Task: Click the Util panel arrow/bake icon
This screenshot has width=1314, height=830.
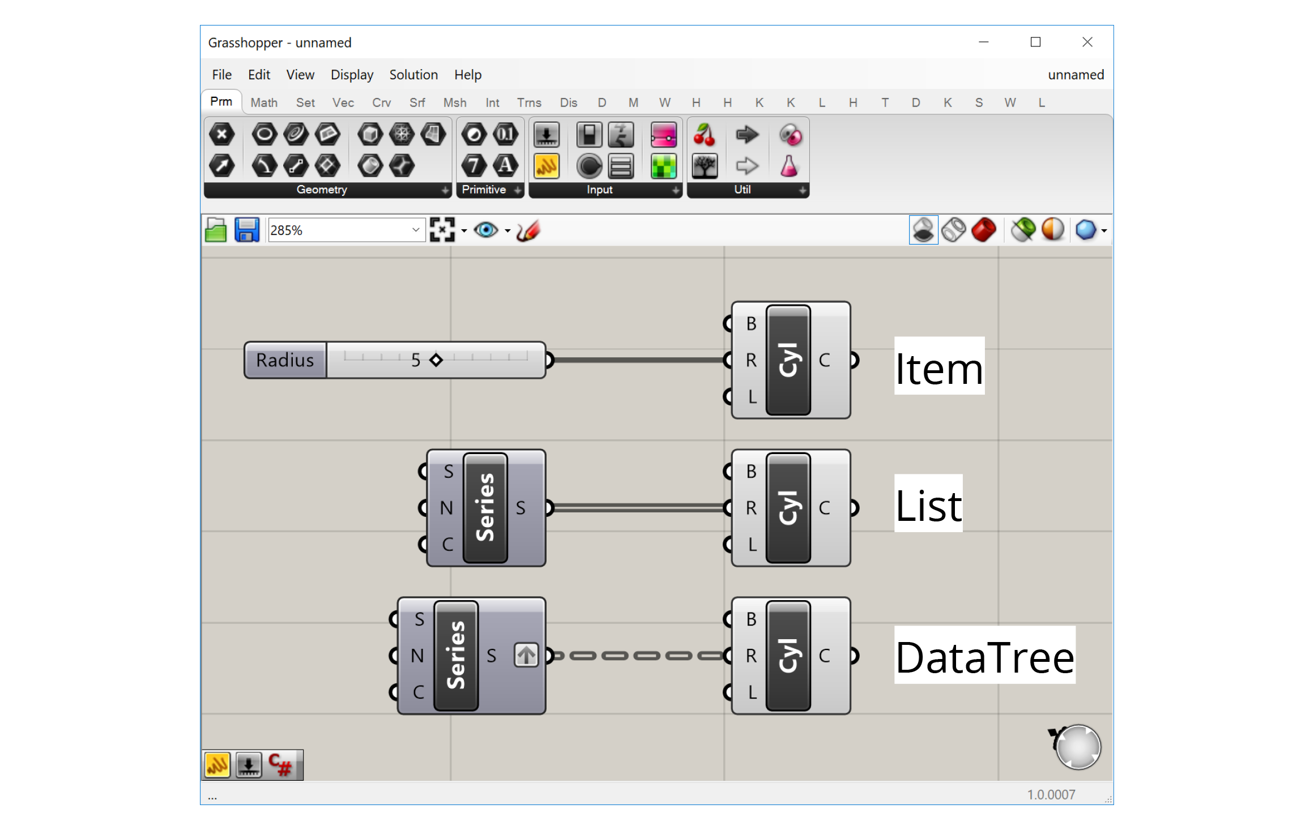Action: (746, 135)
